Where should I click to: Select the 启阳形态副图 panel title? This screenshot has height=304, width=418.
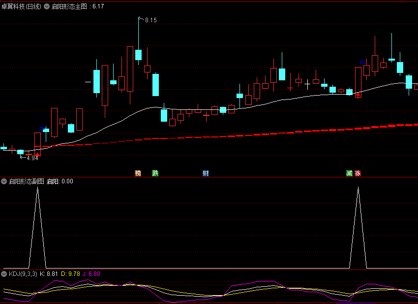click(x=27, y=181)
